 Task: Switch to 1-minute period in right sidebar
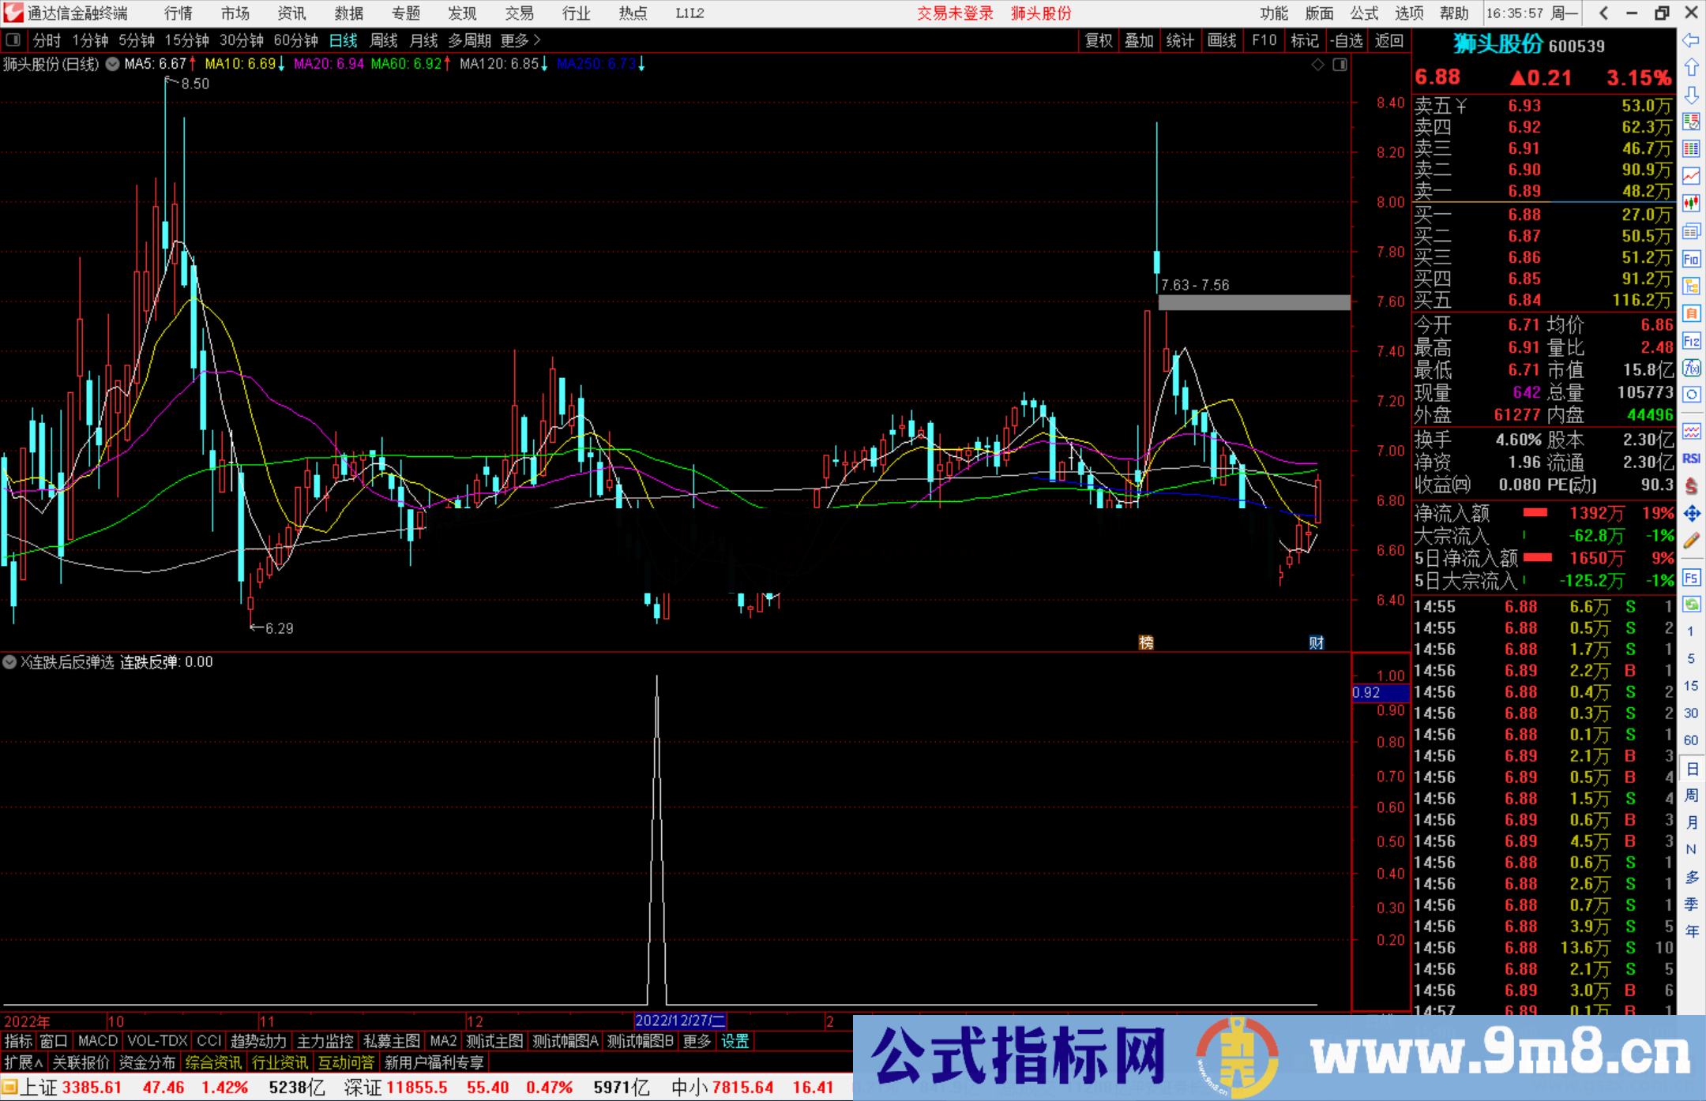(1690, 631)
